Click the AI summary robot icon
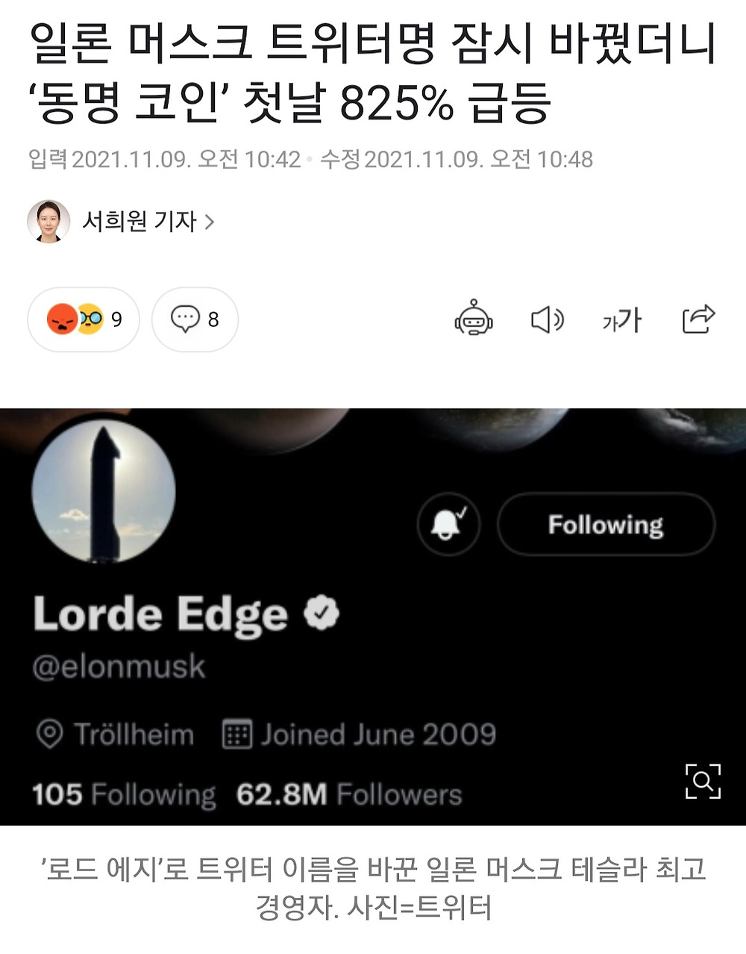This screenshot has width=746, height=954. tap(474, 319)
